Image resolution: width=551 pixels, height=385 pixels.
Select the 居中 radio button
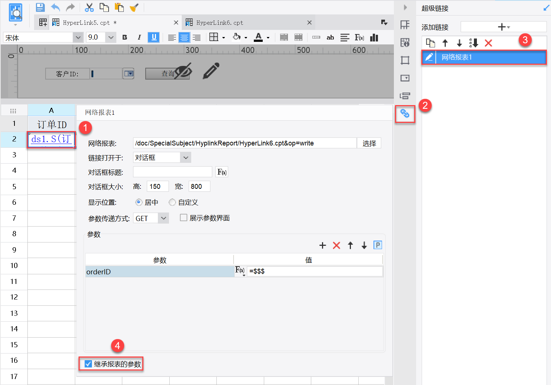139,202
